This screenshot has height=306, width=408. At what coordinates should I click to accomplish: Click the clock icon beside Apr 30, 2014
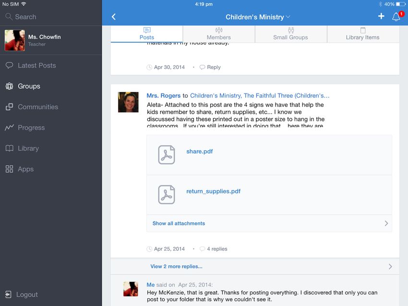[149, 67]
